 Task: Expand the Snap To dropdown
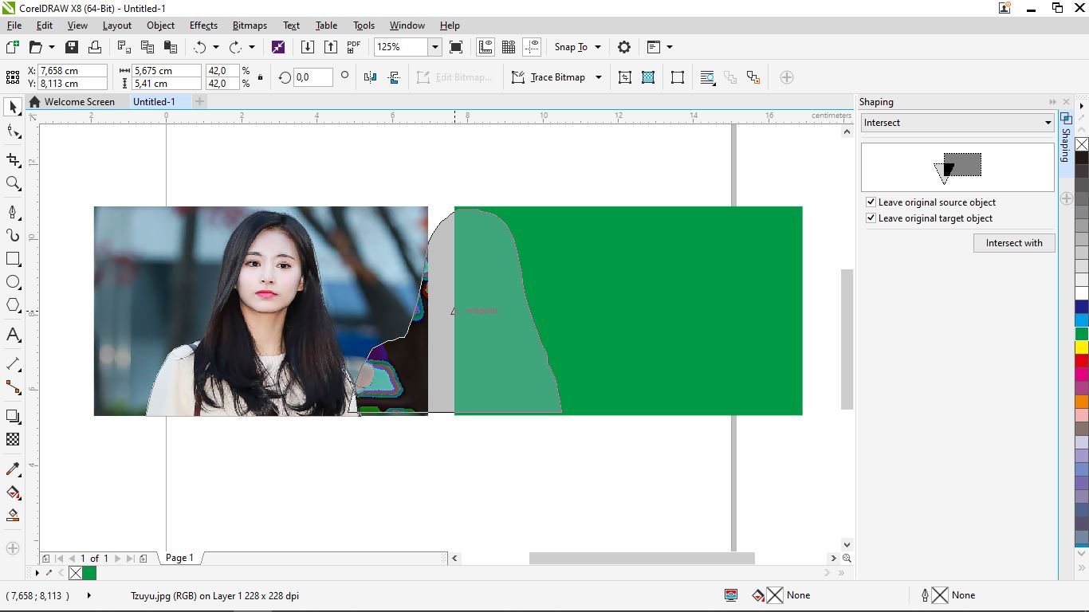[598, 47]
